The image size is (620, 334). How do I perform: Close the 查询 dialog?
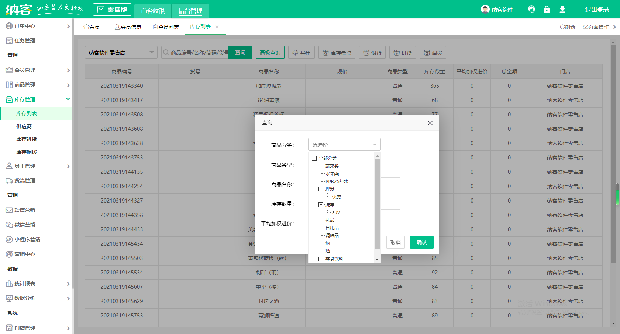pos(430,123)
